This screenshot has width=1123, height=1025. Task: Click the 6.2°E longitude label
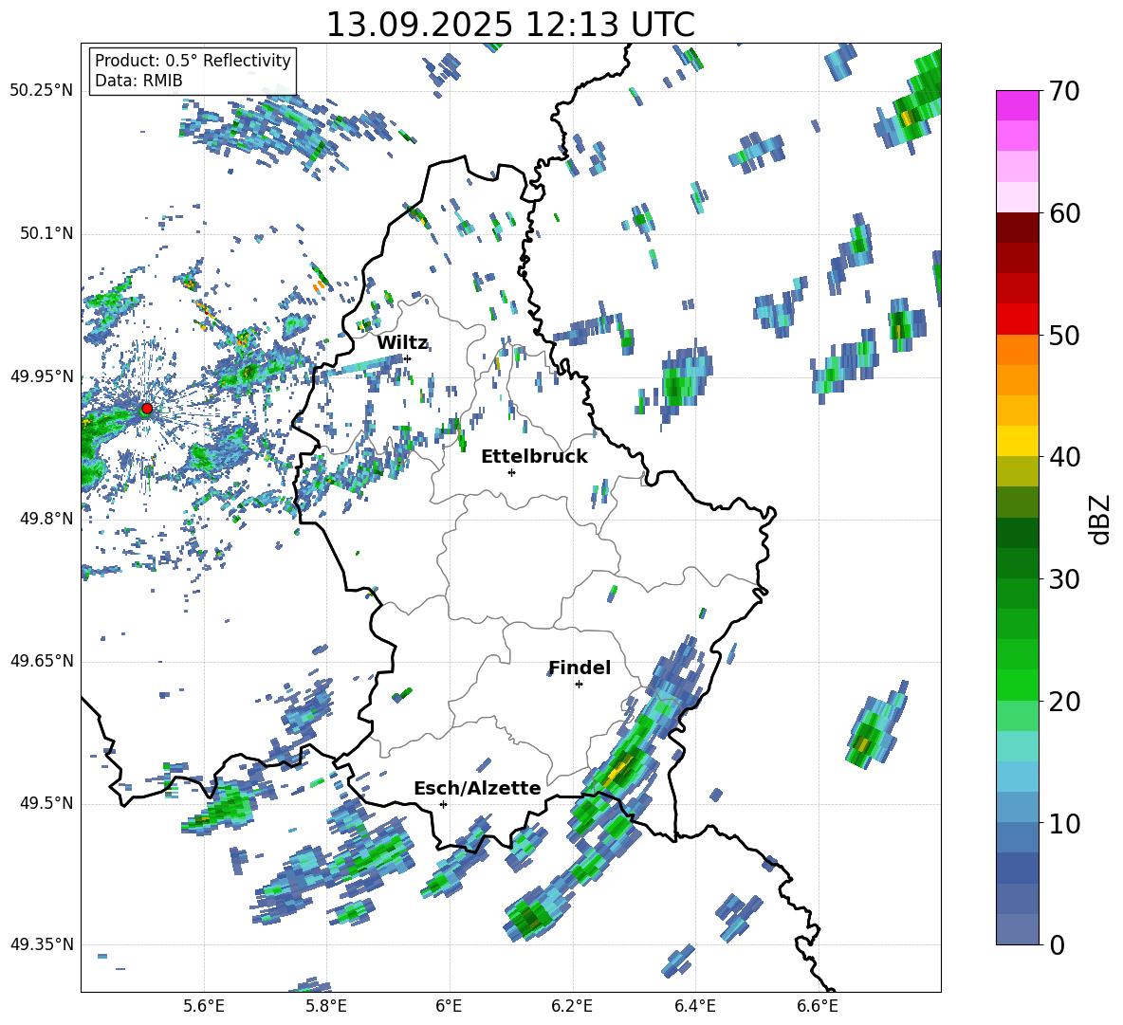(x=572, y=1006)
